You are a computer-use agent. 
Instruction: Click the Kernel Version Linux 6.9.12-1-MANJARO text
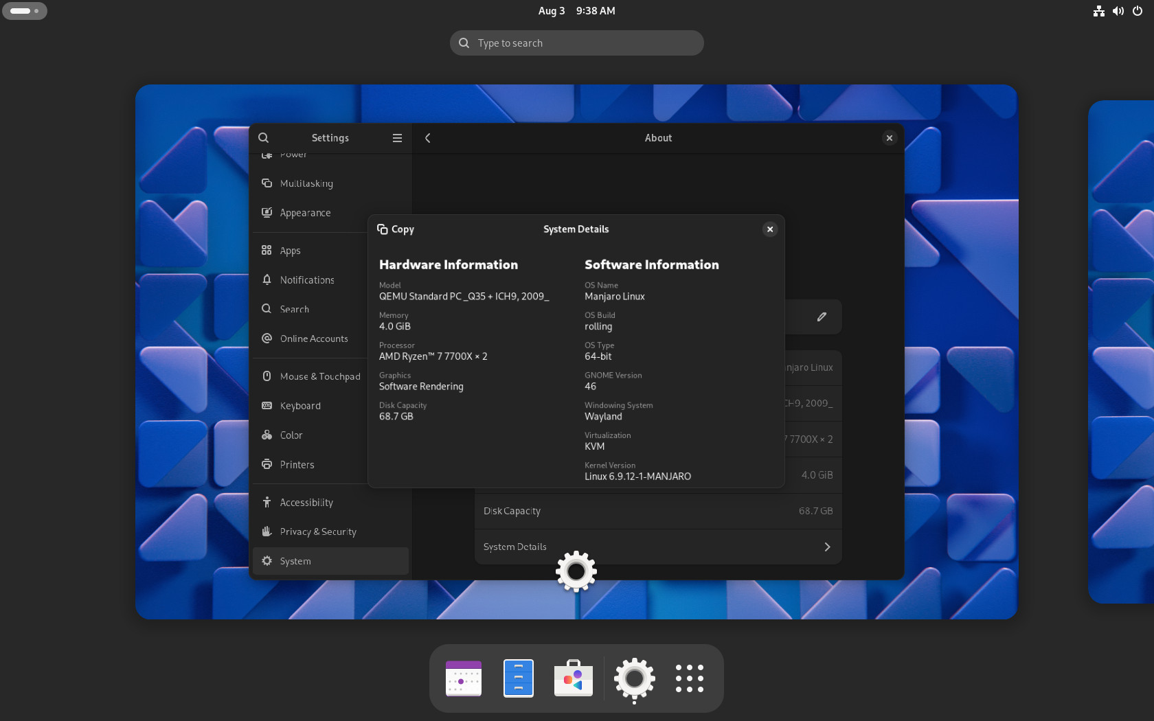pos(637,477)
